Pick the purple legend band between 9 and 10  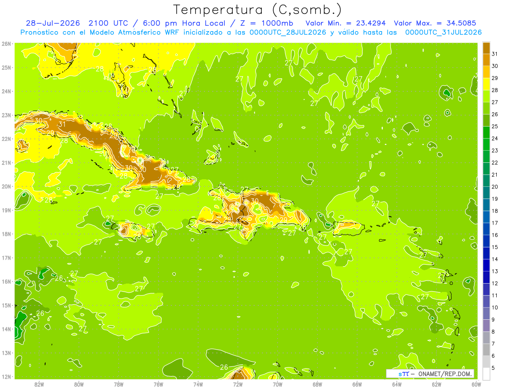pyautogui.click(x=487, y=314)
